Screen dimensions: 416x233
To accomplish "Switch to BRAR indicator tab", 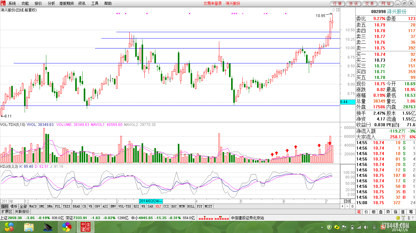I will tap(76, 206).
